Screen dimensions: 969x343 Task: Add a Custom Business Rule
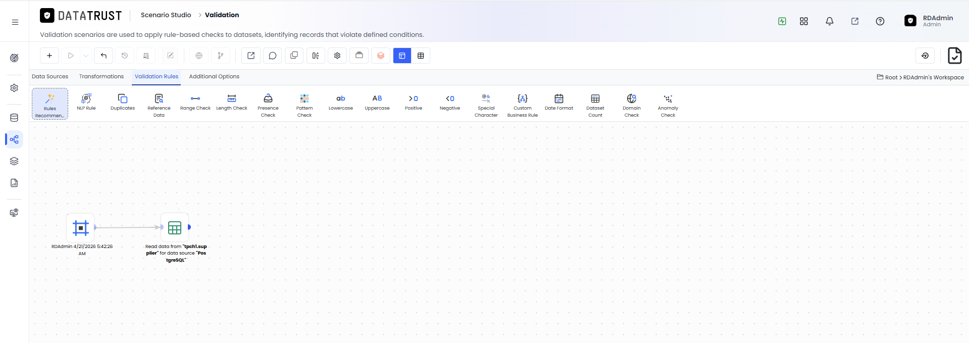523,105
